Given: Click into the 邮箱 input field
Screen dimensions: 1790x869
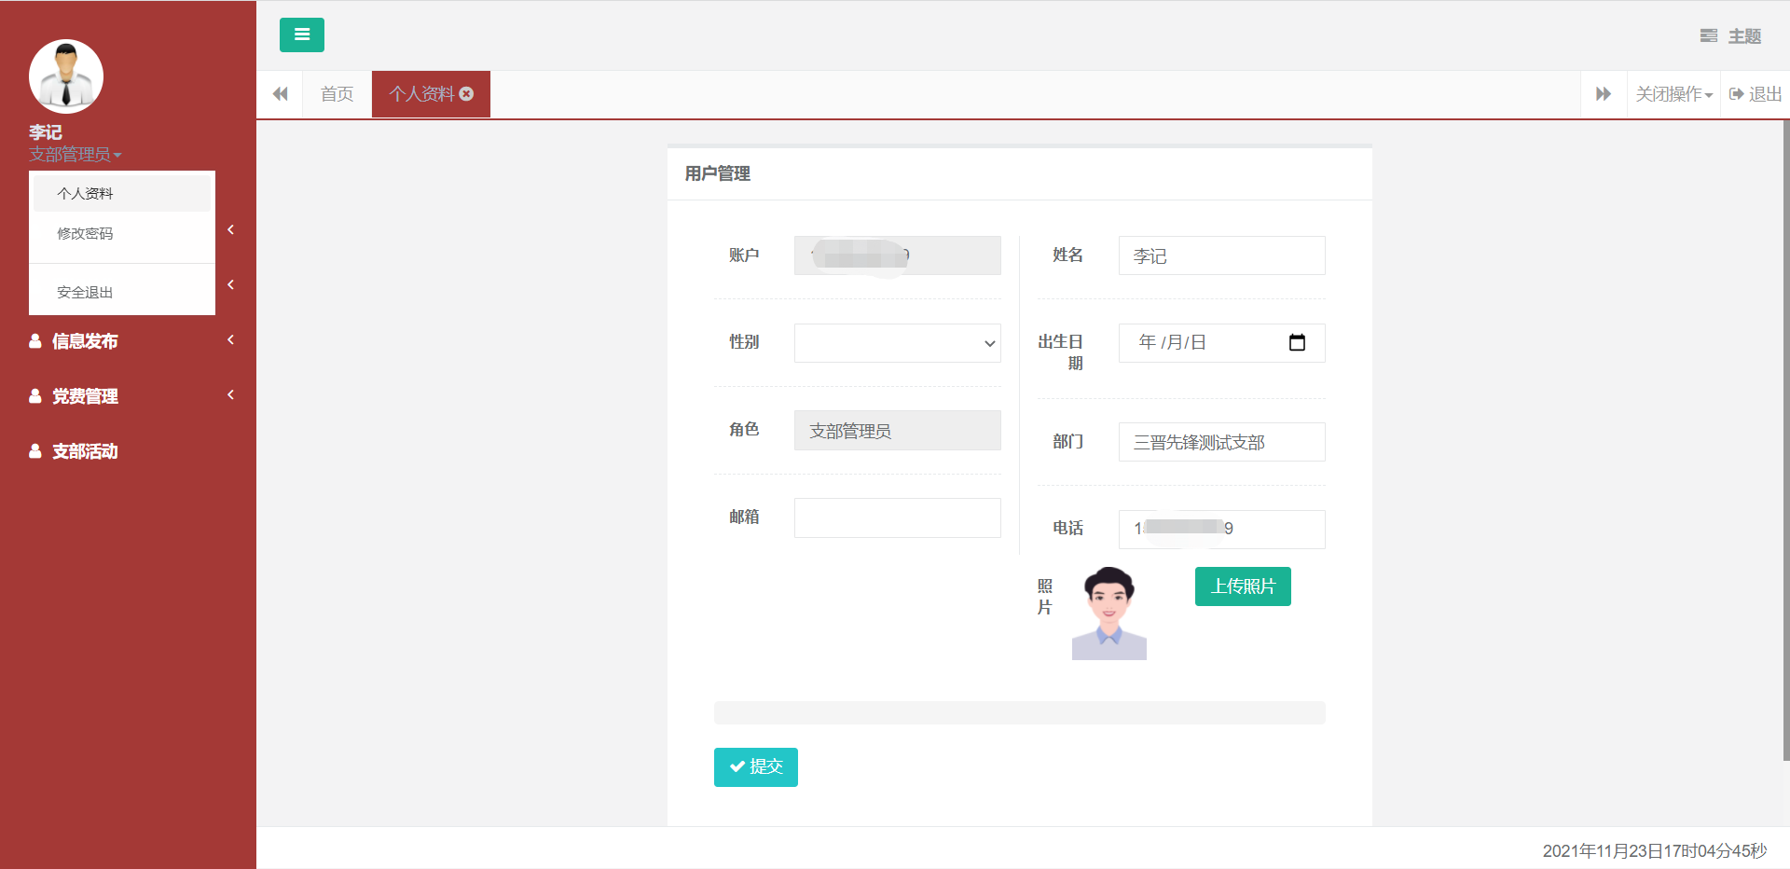Looking at the screenshot, I should click(897, 518).
